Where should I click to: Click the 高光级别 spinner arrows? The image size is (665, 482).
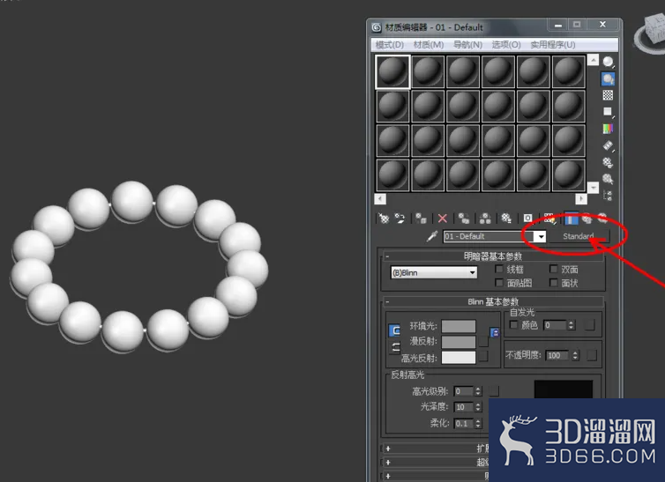coord(478,391)
